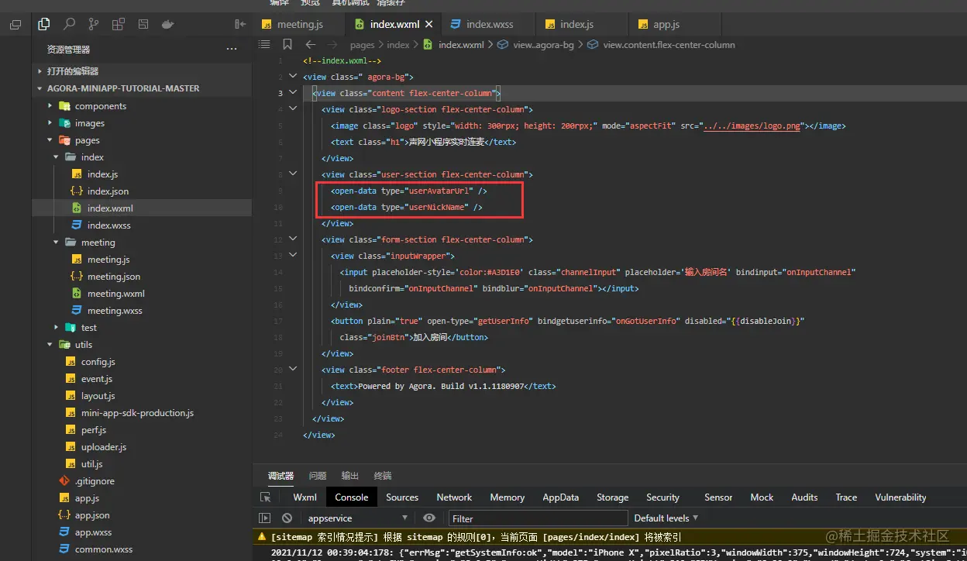
Task: Open the Wxml debugger tab
Action: coord(305,497)
